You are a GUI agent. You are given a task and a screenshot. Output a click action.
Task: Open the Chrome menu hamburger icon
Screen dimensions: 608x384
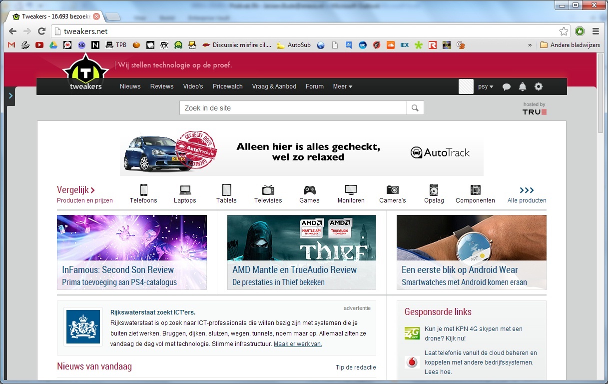pos(596,31)
